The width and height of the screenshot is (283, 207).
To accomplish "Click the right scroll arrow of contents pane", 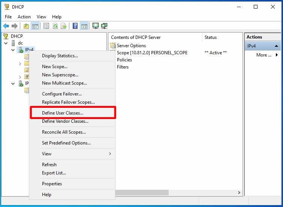I will [x=239, y=192].
